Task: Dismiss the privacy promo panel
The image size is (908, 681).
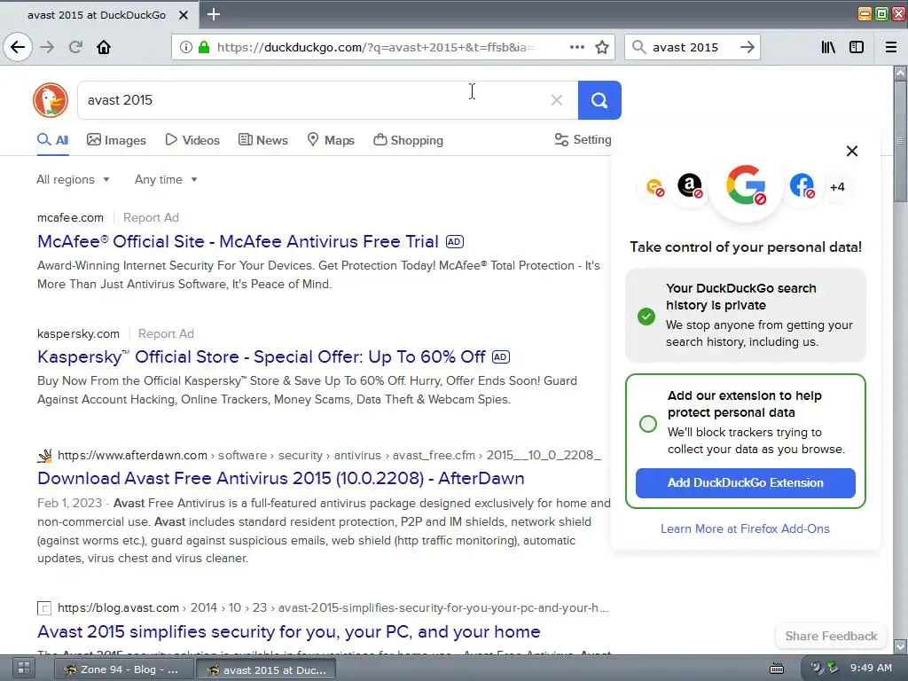Action: (852, 151)
